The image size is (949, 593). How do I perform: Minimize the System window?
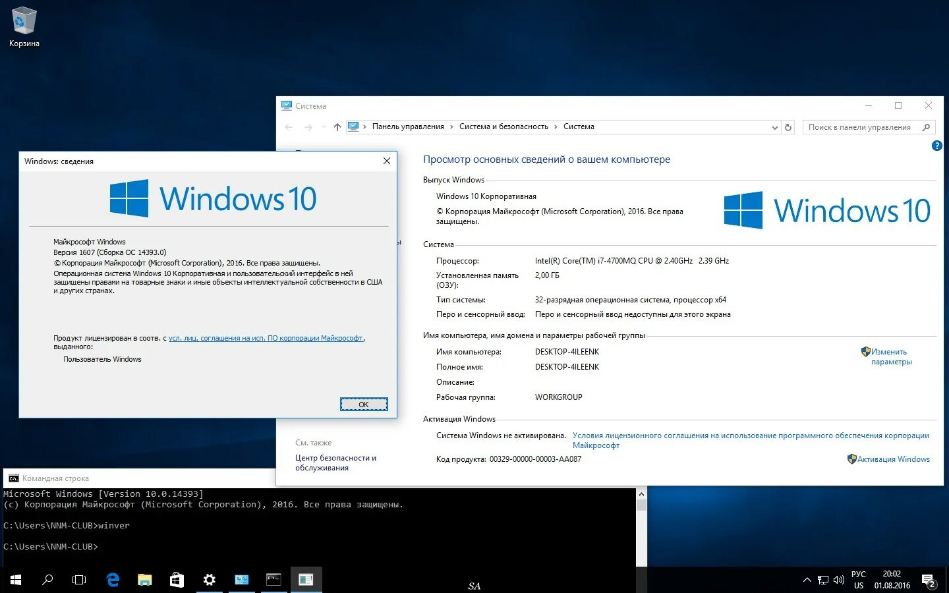click(869, 105)
